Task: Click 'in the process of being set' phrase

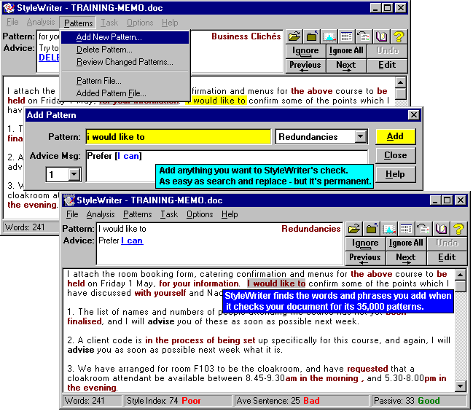Action: point(200,340)
